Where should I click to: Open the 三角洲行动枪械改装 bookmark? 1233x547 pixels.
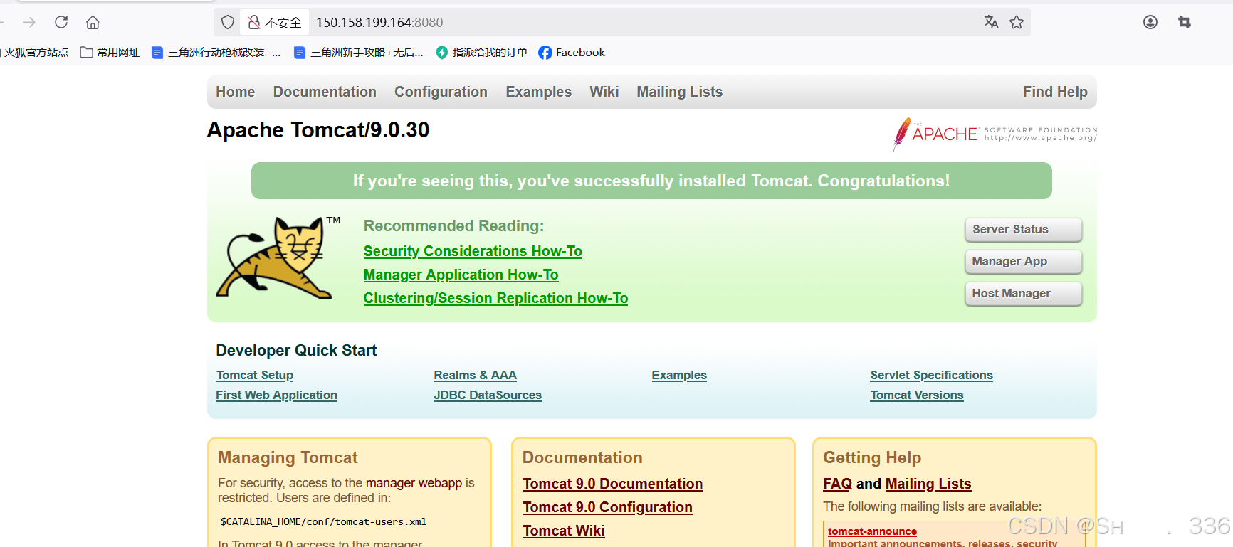click(216, 53)
